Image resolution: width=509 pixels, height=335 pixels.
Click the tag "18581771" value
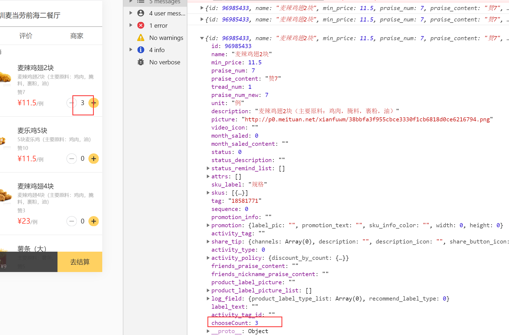(245, 201)
